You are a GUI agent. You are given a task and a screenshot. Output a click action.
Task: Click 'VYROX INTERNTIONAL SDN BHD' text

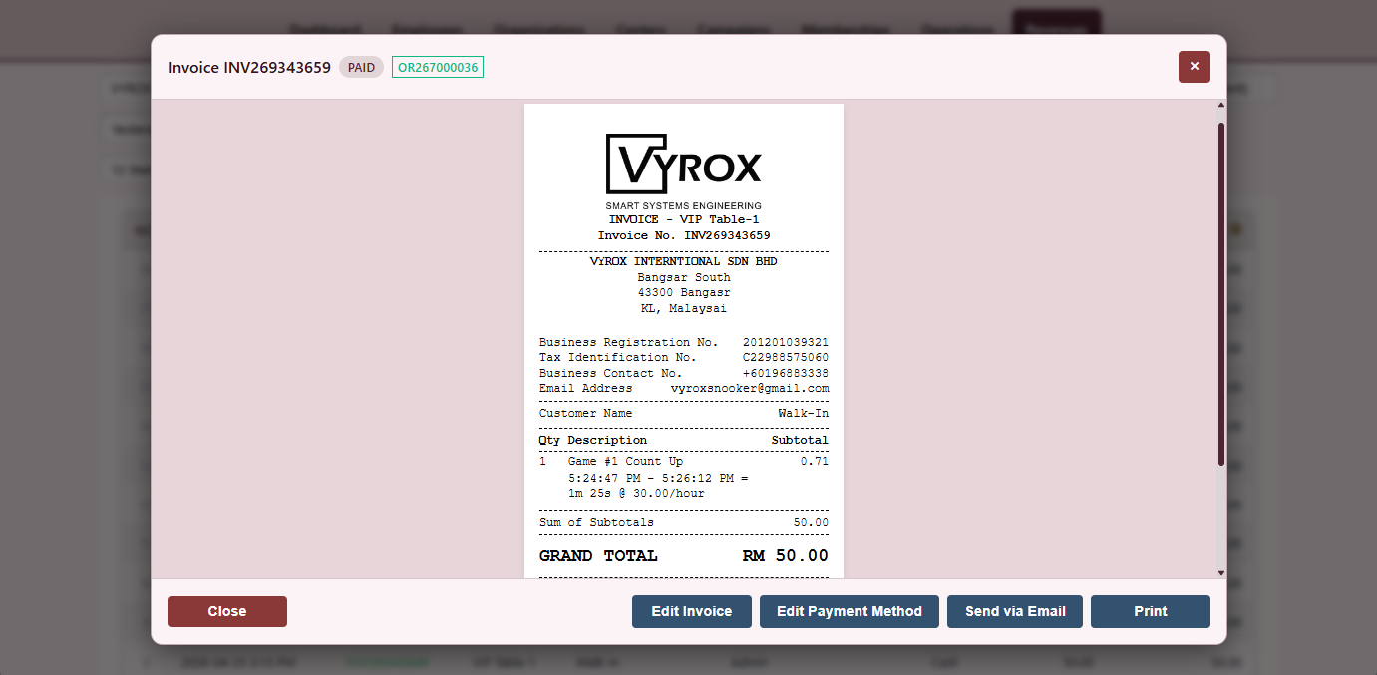(x=684, y=262)
